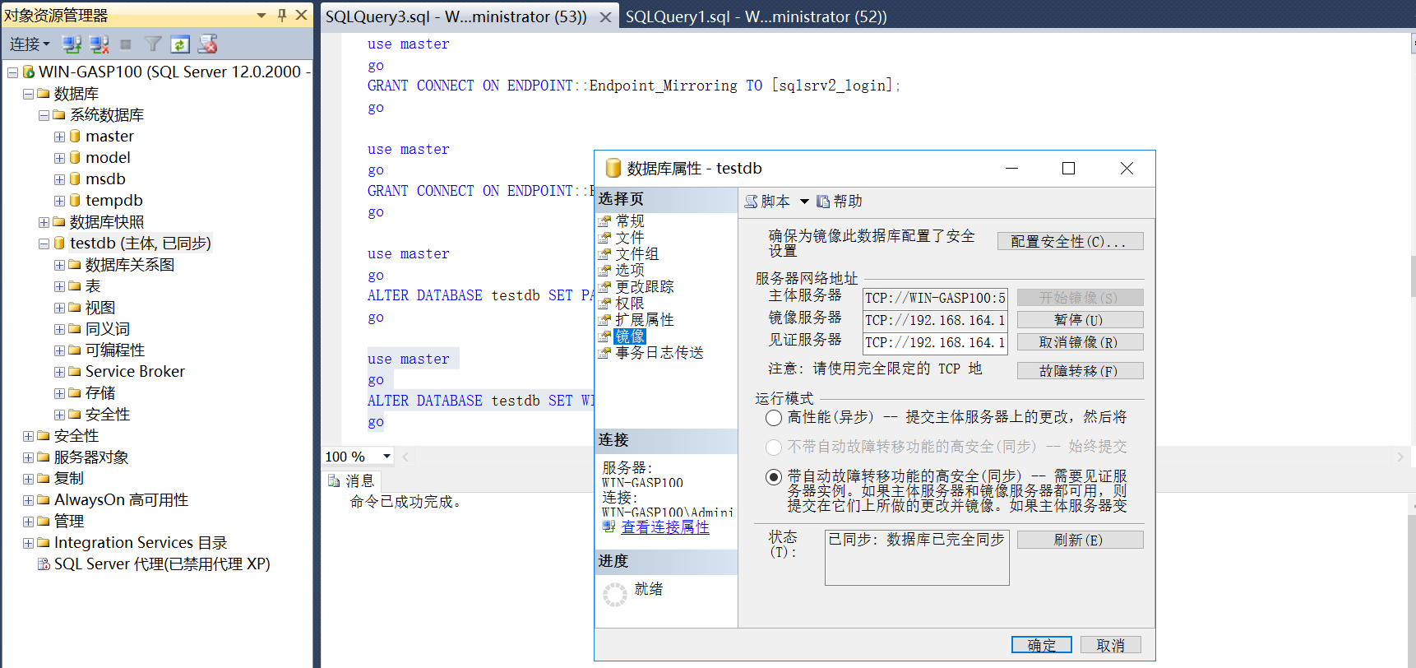The height and width of the screenshot is (668, 1416).
Task: Select 带自动故障转移功能的高安全 radio option
Action: 774,477
